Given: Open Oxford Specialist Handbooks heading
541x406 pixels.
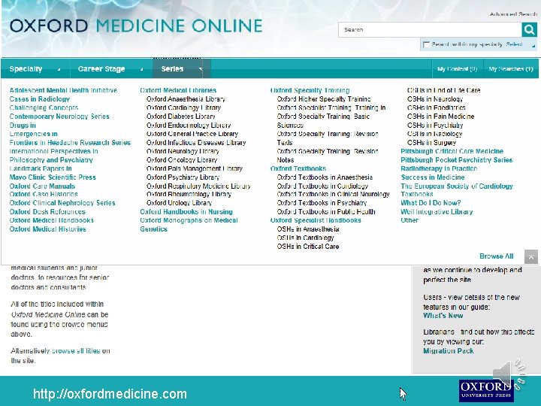Looking at the screenshot, I should coord(316,220).
